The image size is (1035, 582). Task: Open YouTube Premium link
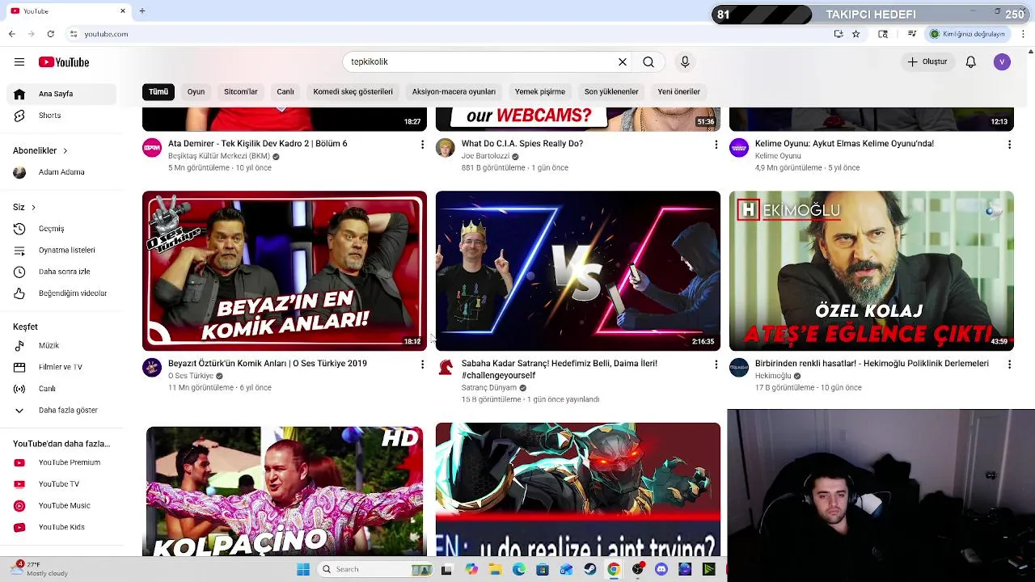coord(63,462)
